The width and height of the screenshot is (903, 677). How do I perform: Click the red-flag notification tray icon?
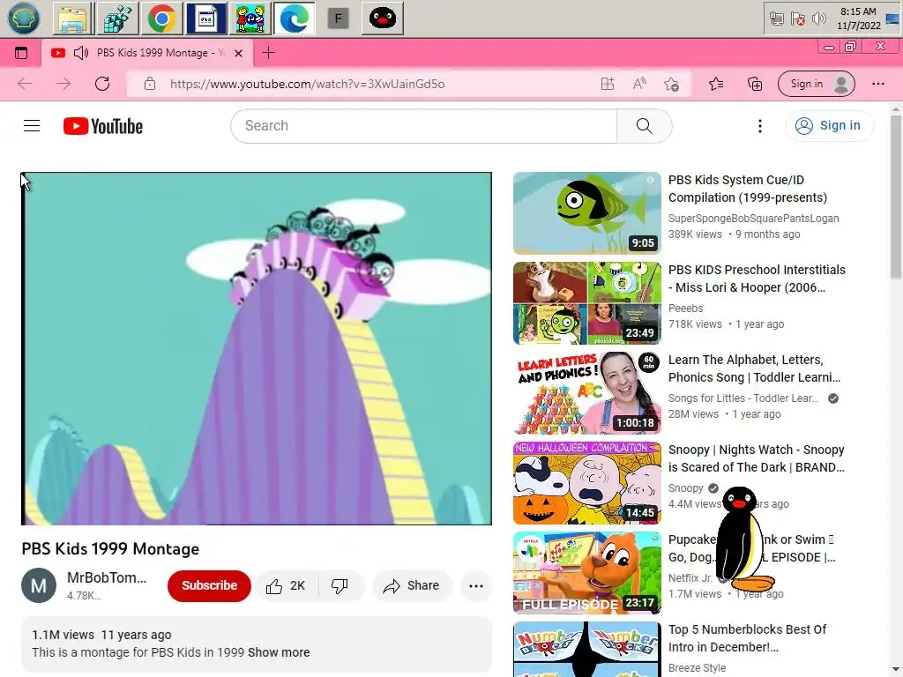(x=797, y=19)
